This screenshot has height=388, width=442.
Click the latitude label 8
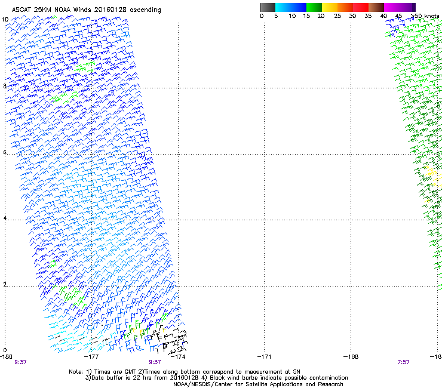click(5, 86)
